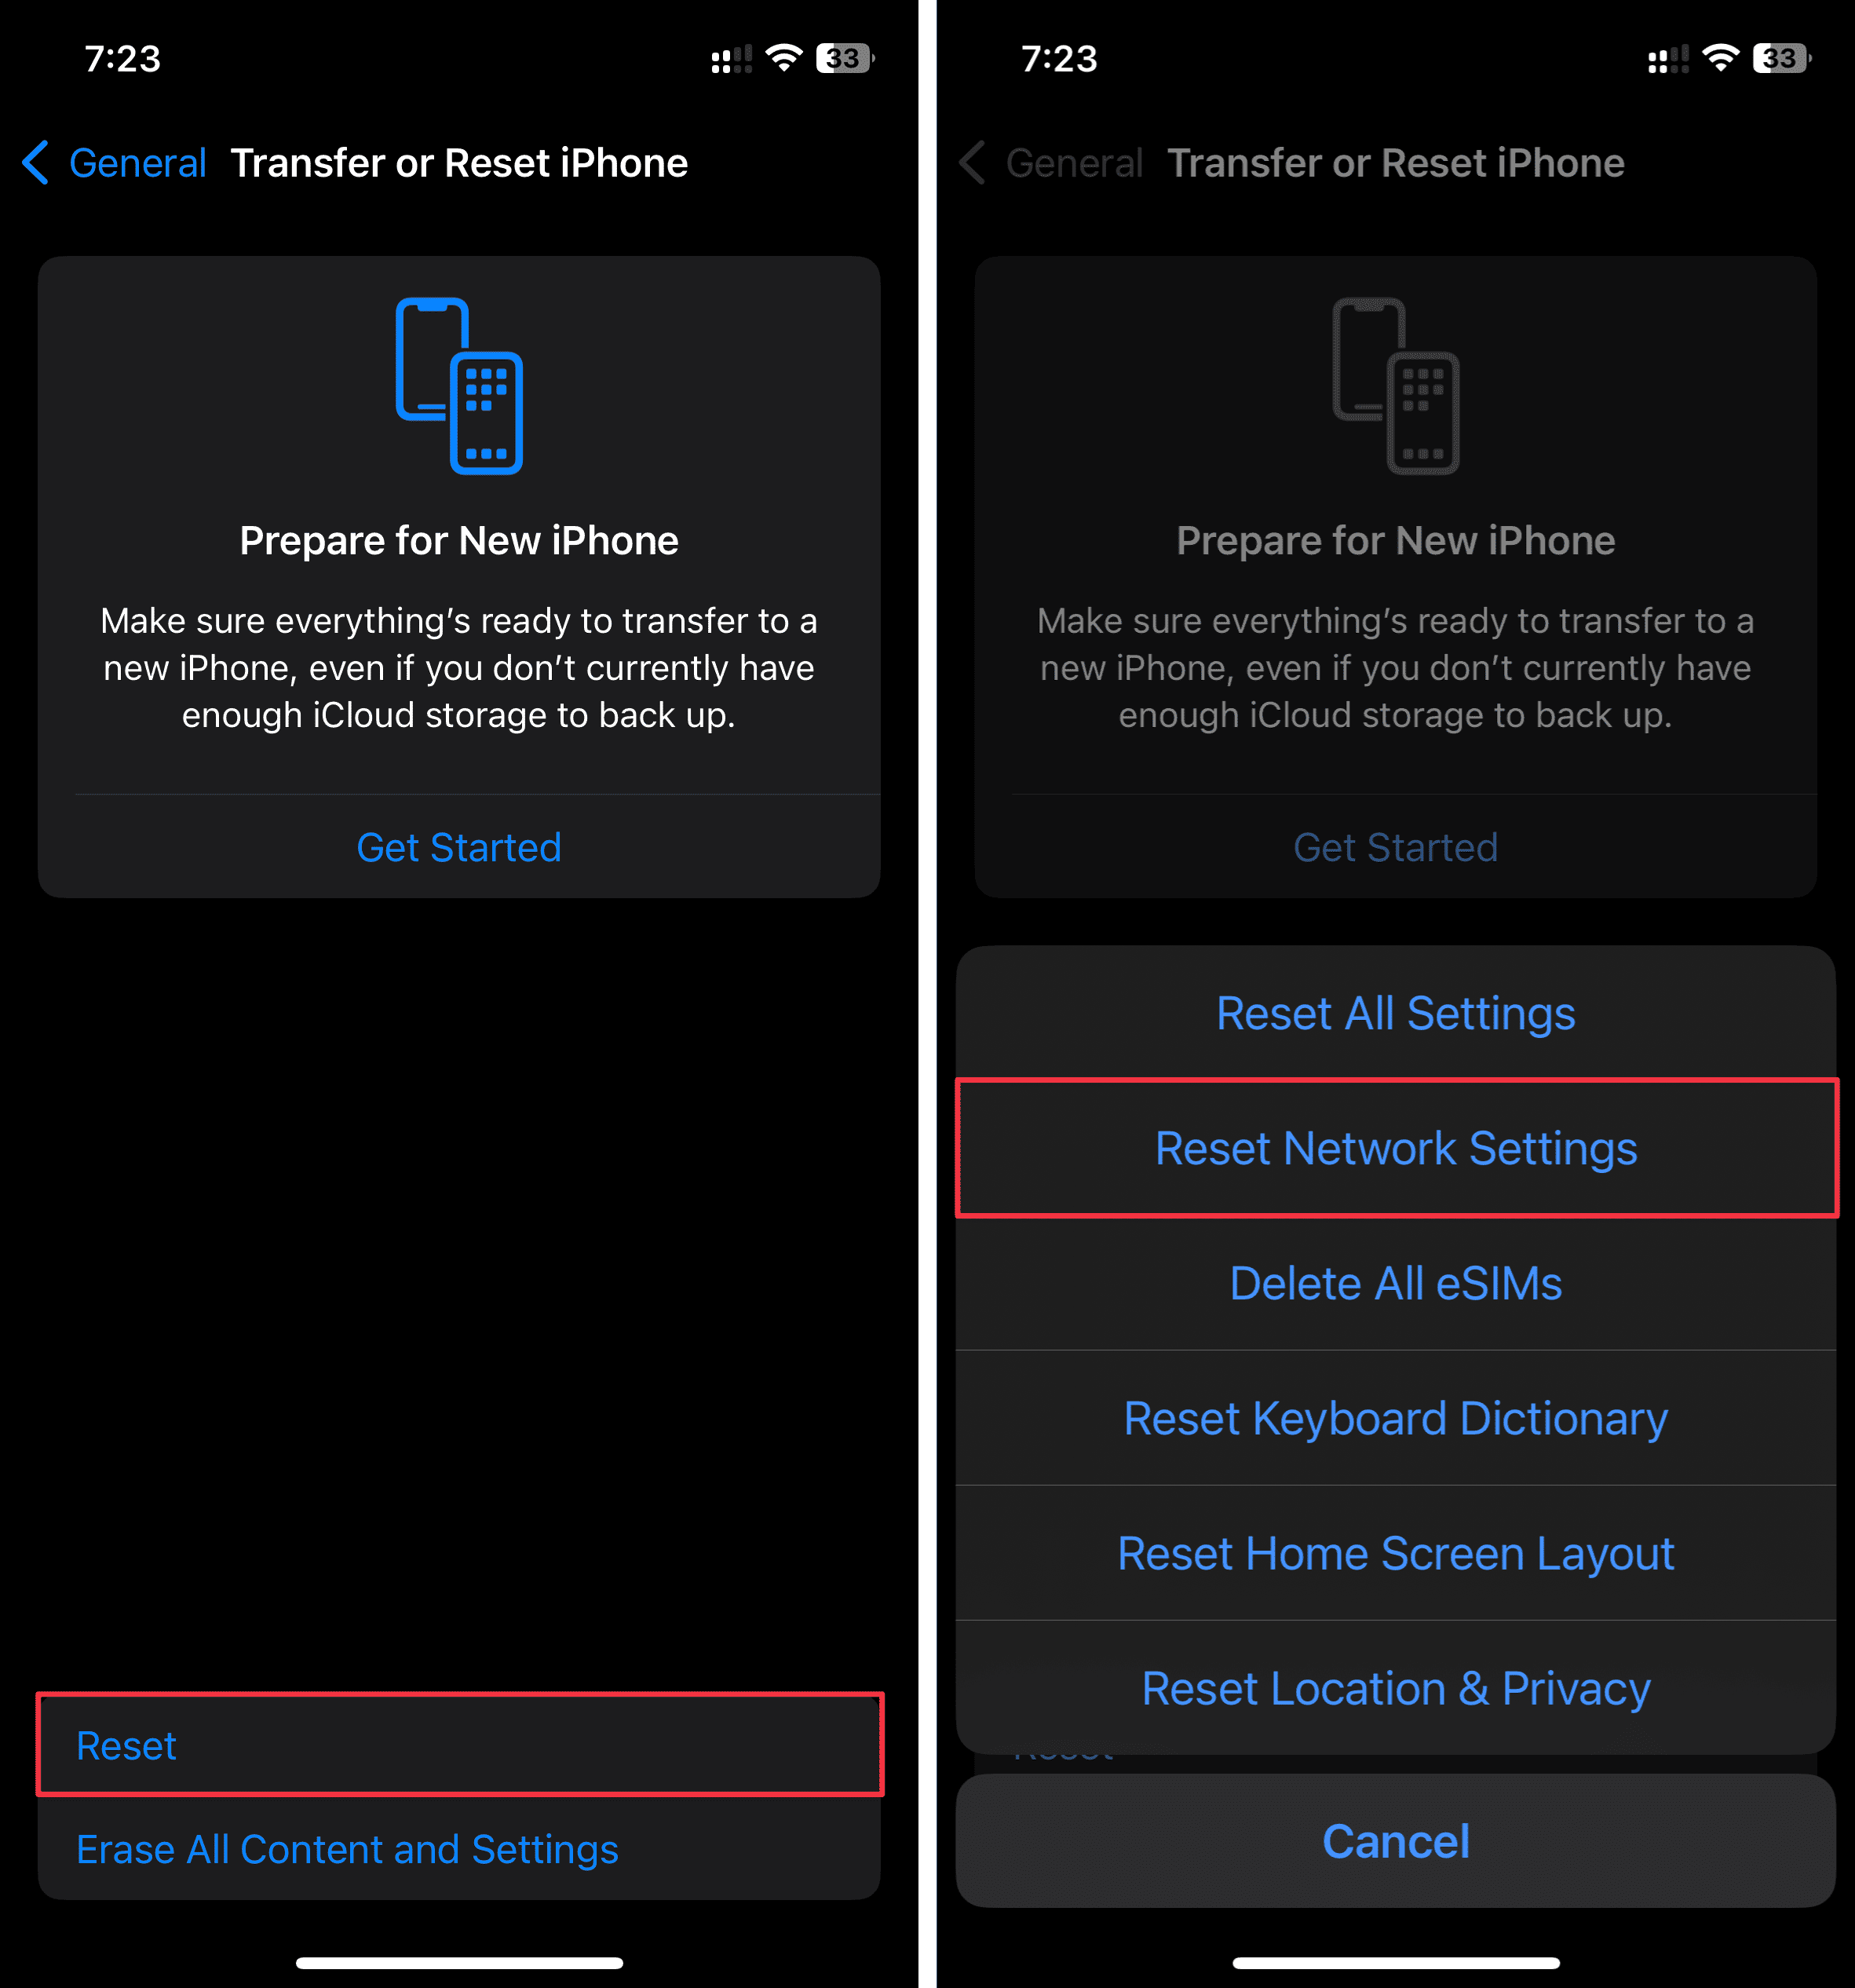The height and width of the screenshot is (1988, 1855).
Task: Choose Delete All eSIMs
Action: 1396,1283
